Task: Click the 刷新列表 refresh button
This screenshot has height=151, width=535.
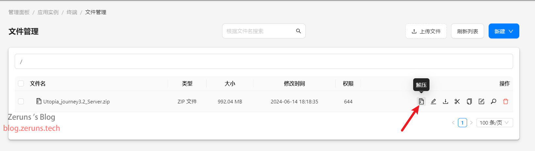Action: 467,31
